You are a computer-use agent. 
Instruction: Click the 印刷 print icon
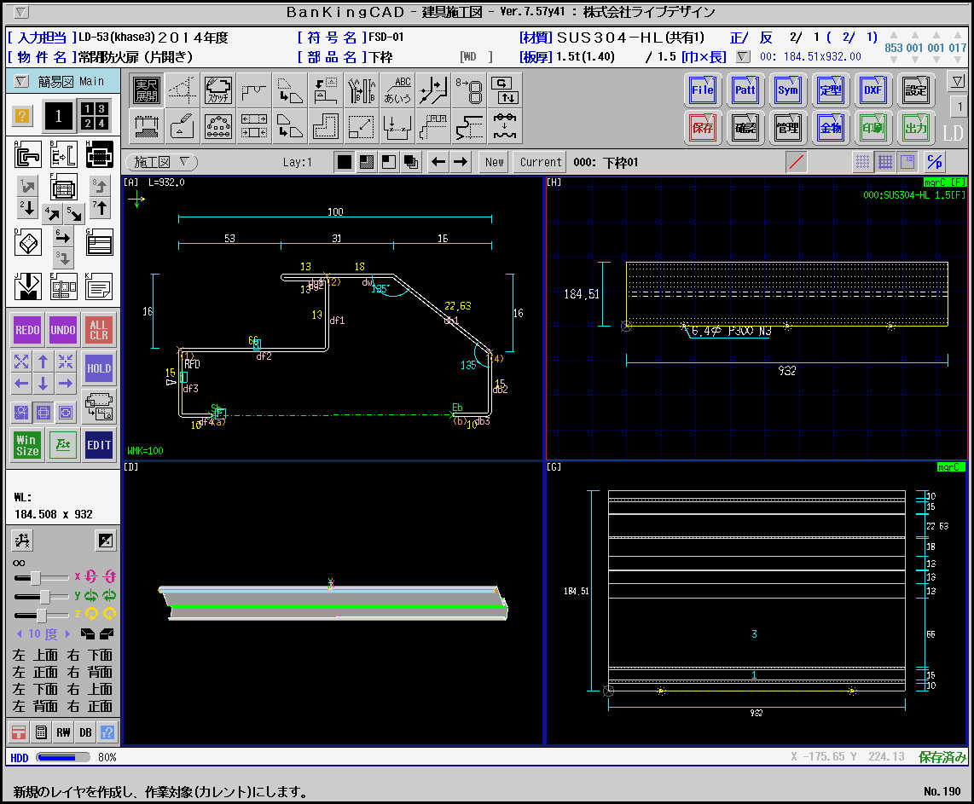click(x=873, y=128)
